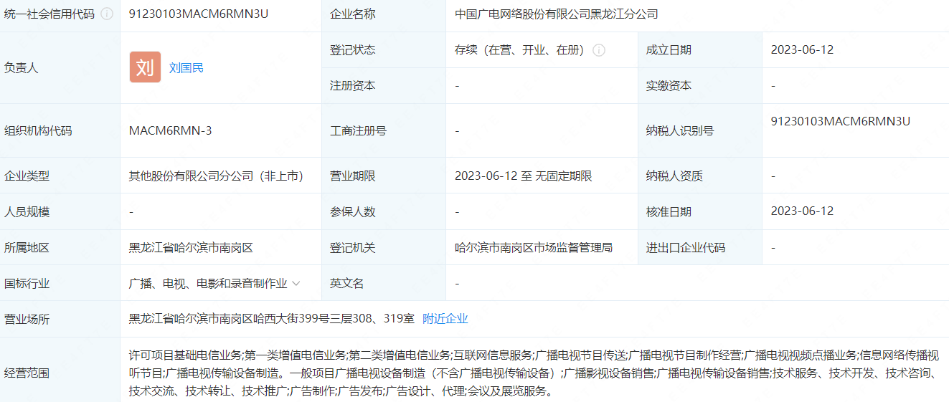Click the 成立日期 label
The height and width of the screenshot is (402, 949).
pos(669,50)
